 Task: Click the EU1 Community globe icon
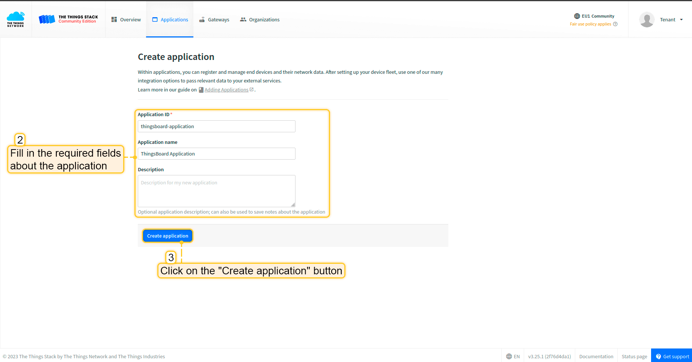coord(577,16)
